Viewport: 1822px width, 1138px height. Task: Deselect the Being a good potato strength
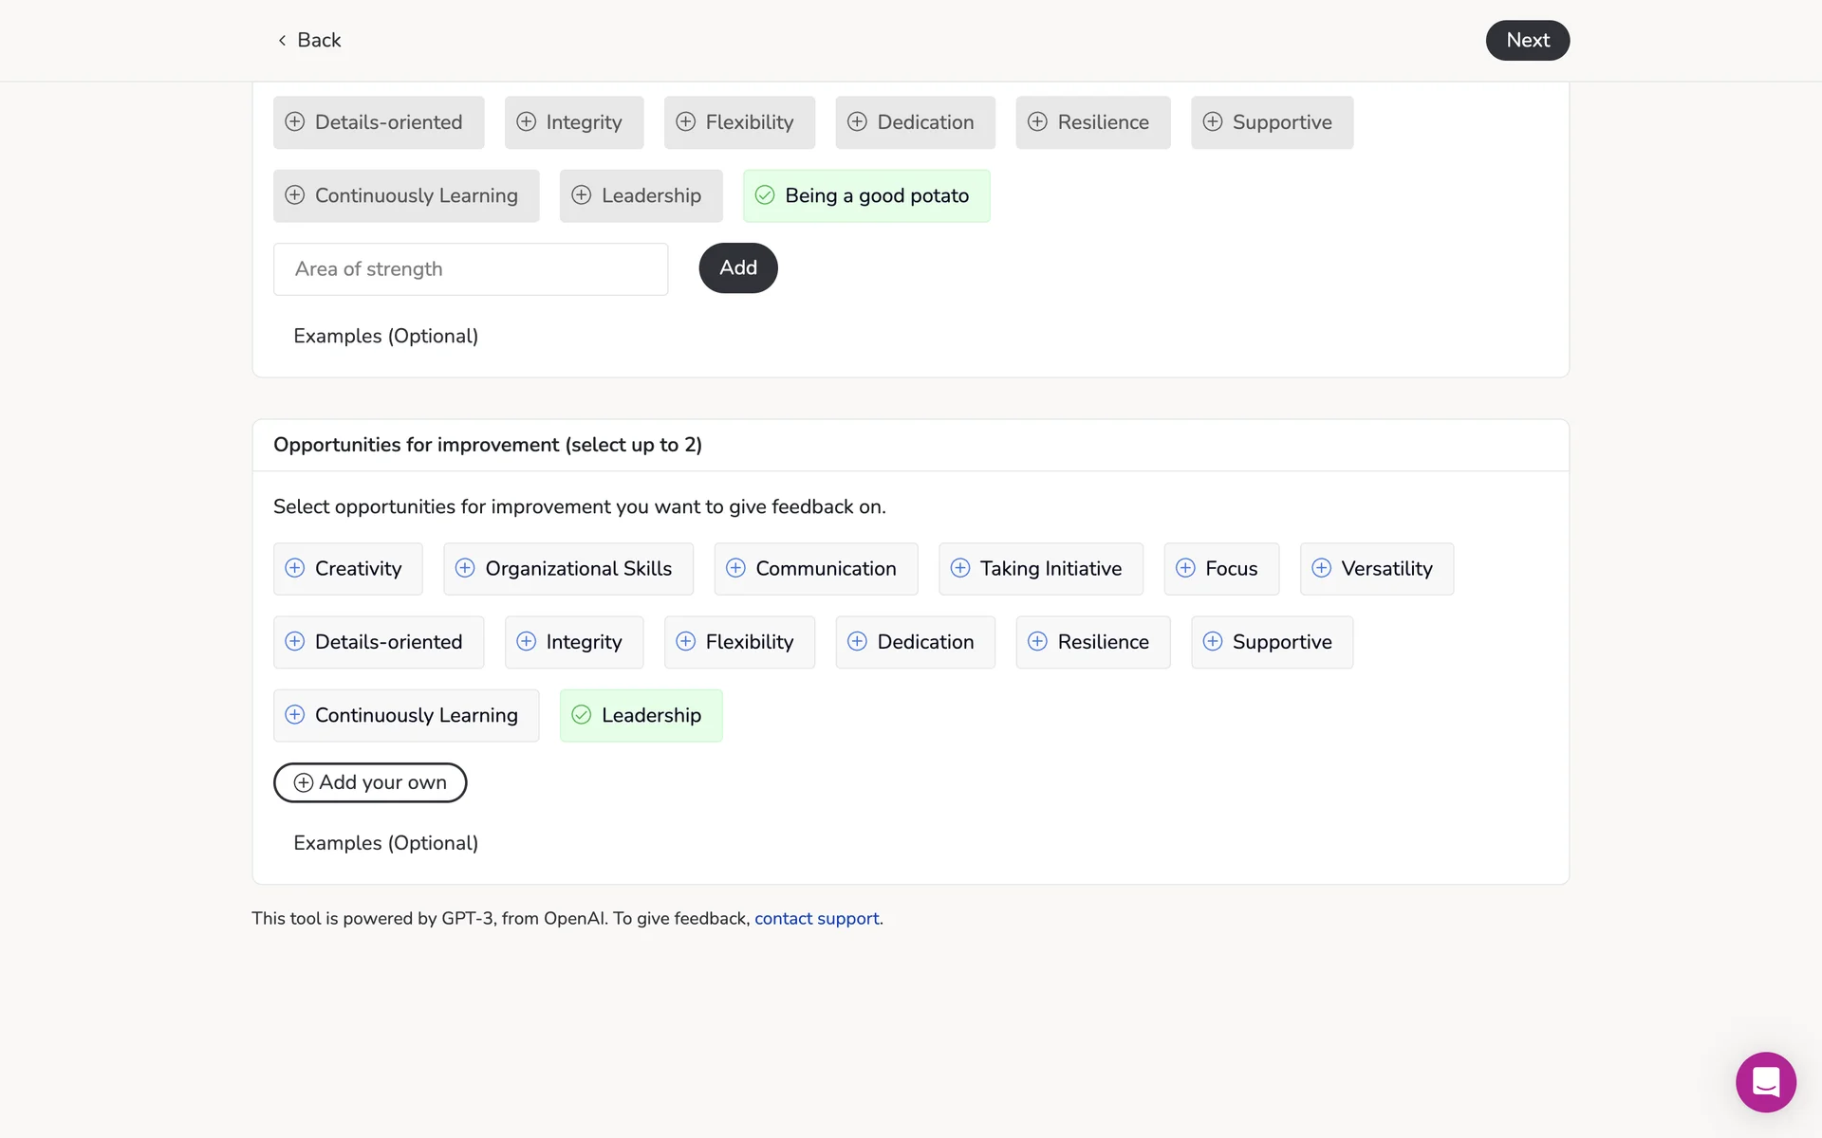click(x=865, y=196)
